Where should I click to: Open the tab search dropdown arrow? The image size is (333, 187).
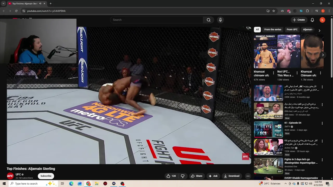(3, 4)
